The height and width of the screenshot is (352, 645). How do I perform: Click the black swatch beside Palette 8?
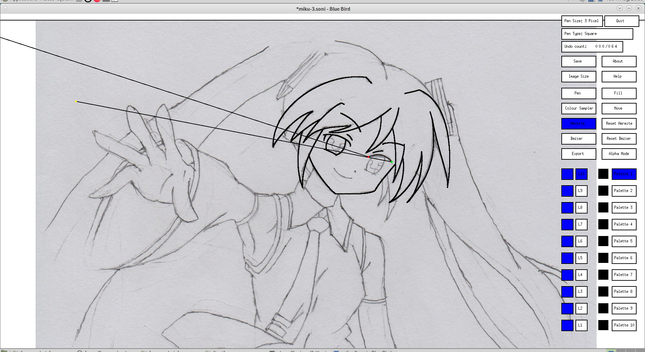[603, 292]
